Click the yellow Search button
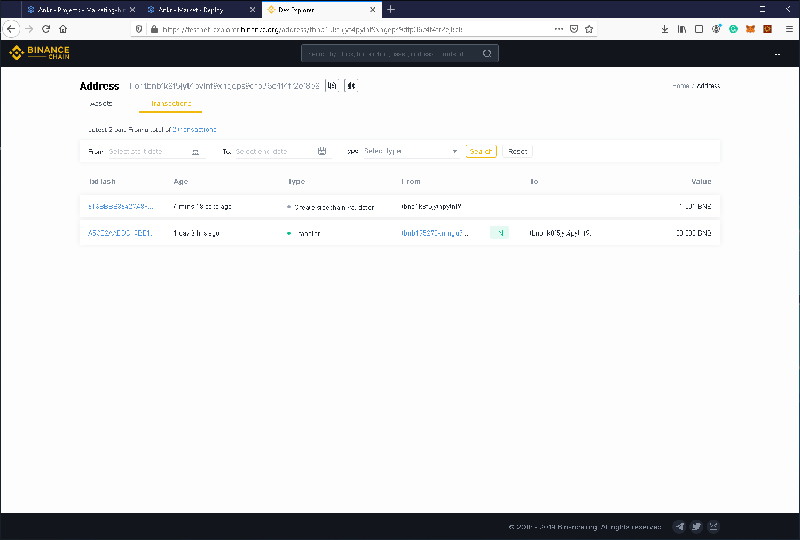 481,151
